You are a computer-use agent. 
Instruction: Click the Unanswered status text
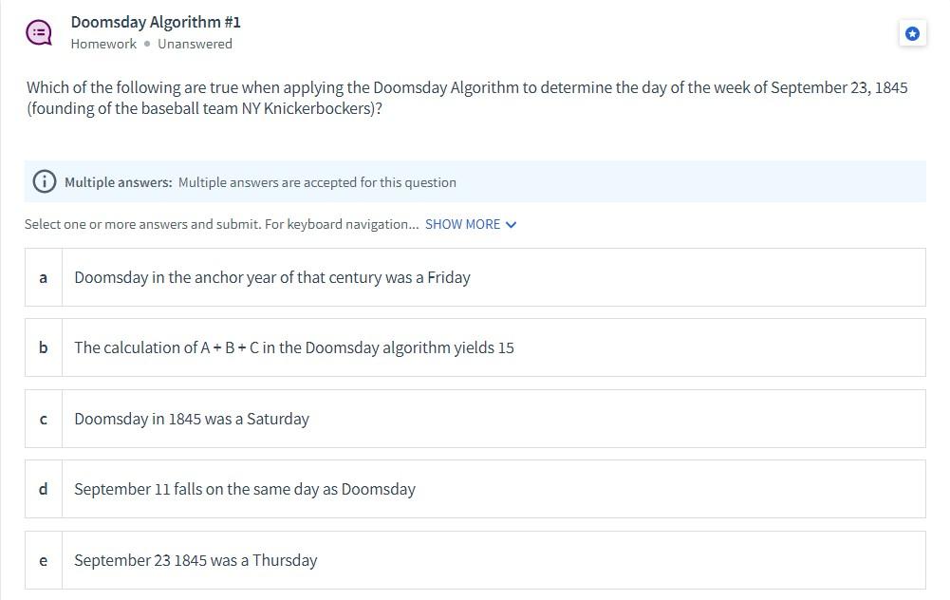pyautogui.click(x=196, y=45)
